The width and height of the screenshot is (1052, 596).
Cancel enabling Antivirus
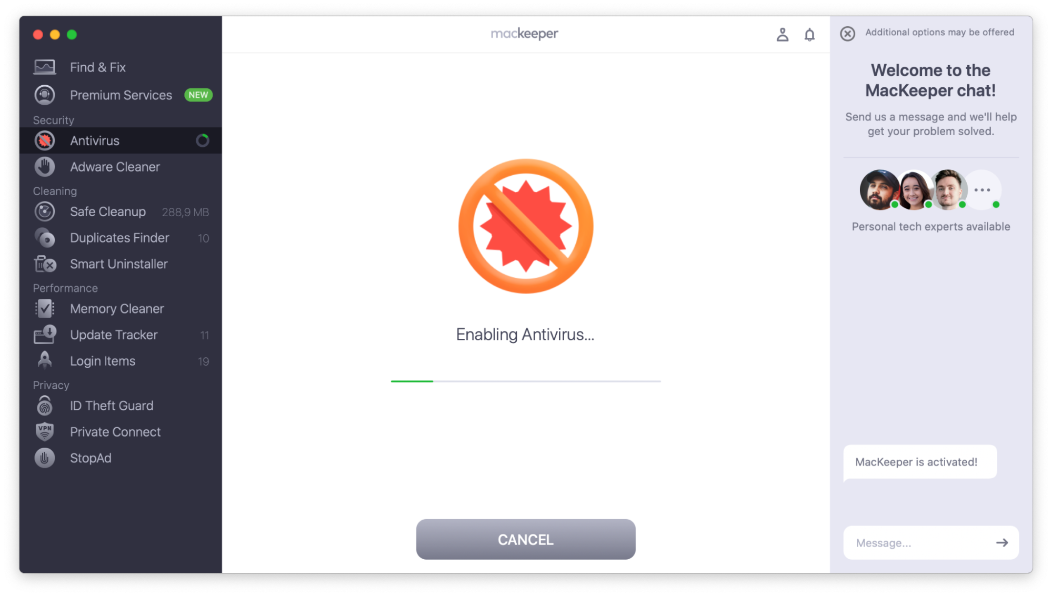[525, 539]
